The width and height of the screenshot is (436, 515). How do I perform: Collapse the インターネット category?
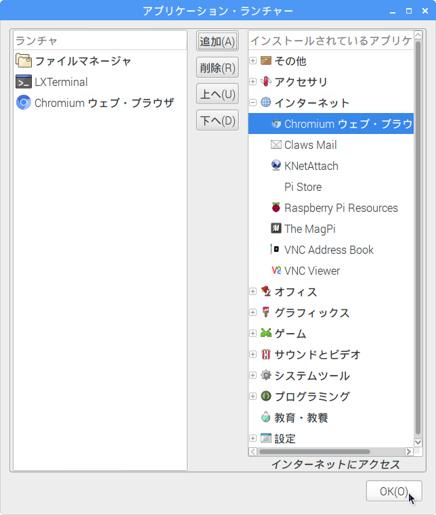click(253, 102)
